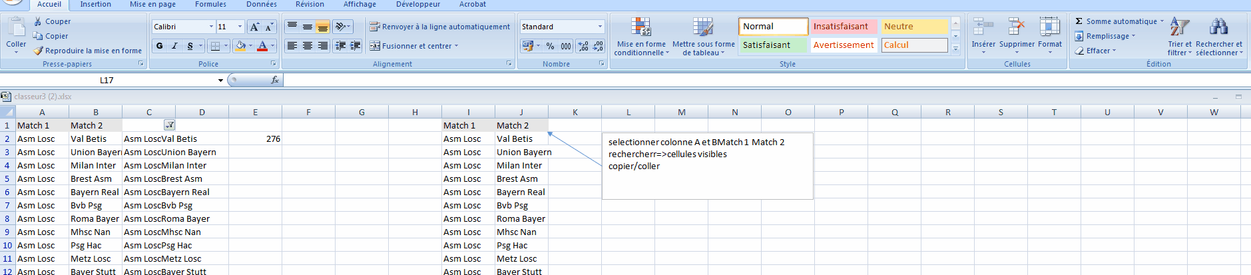The image size is (1251, 275).
Task: Increase font size with the large A icon
Action: coord(254,27)
